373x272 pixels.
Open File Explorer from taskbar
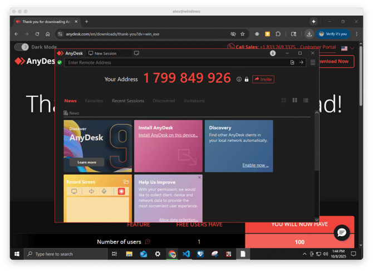coord(129,254)
